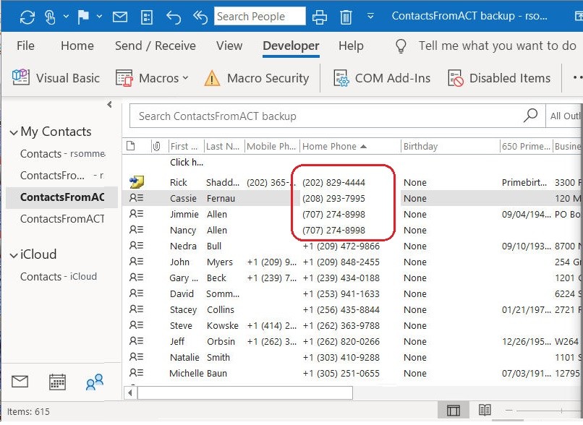
Task: Select Contacts - iCloud folder
Action: click(59, 276)
